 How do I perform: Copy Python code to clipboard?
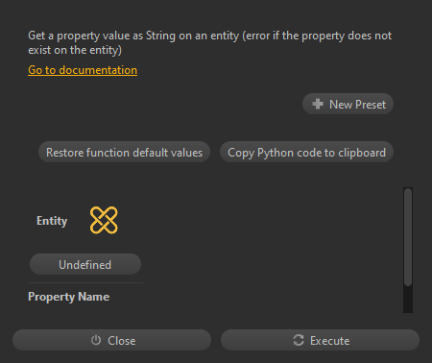click(x=306, y=152)
